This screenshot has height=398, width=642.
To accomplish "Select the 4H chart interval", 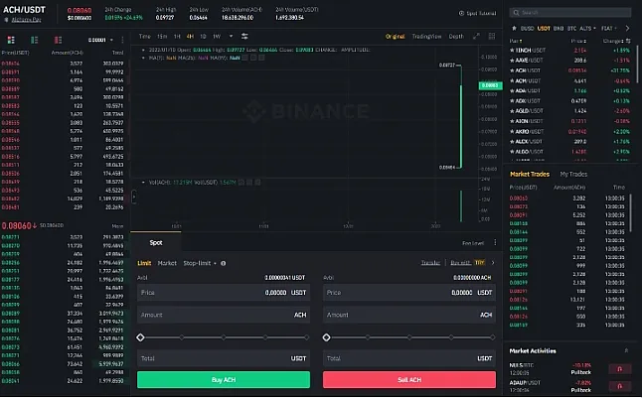I will point(190,37).
